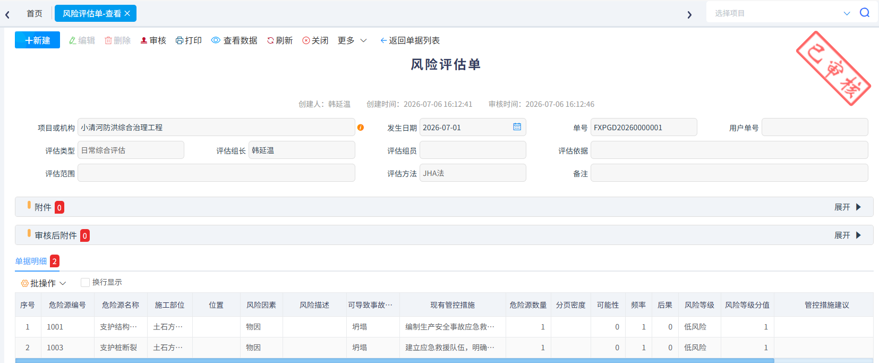Open the 更多 dropdown menu

(x=352, y=40)
